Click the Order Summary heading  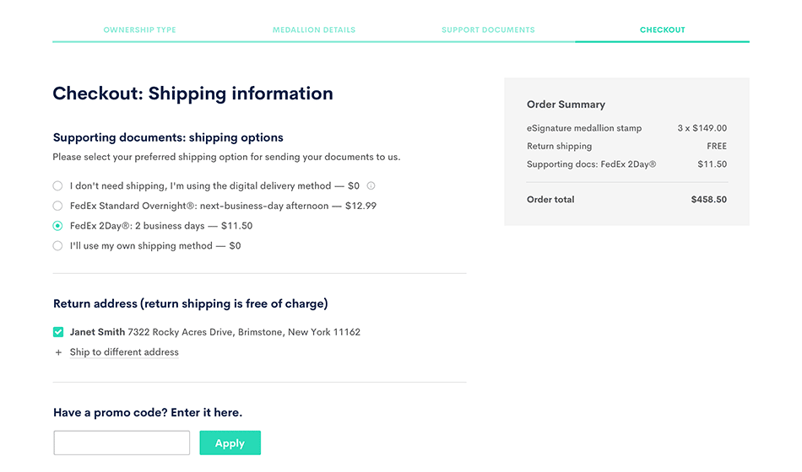coord(566,105)
